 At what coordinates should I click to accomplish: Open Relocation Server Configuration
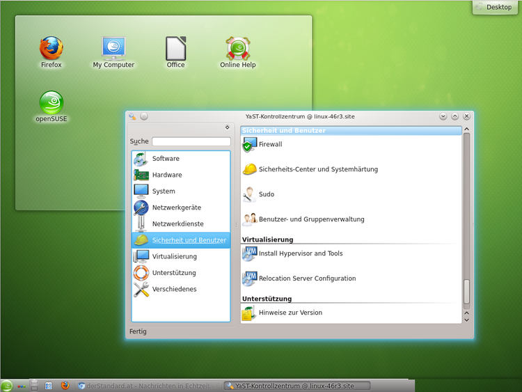(x=306, y=279)
